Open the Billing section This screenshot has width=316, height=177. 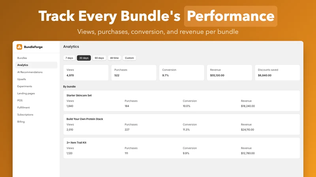tap(21, 122)
